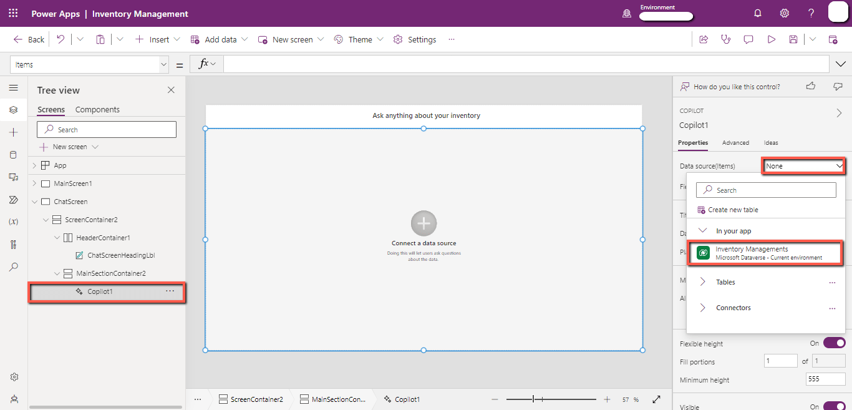Click the zoom in plus button
Viewport: 852px width, 410px height.
[607, 399]
